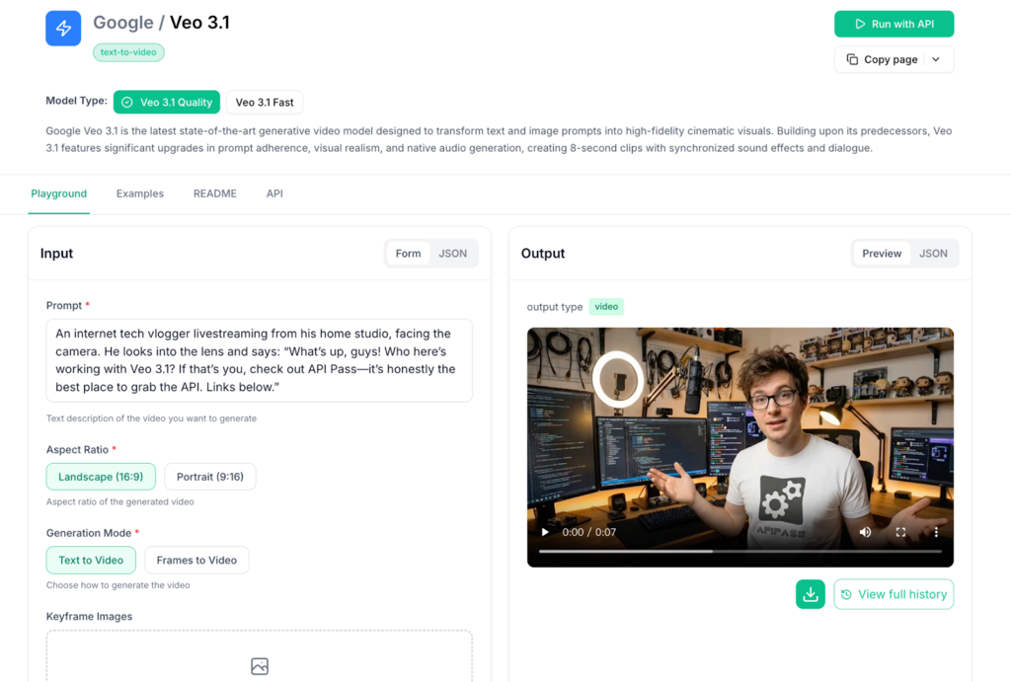
Task: Switch input view to JSON
Action: tap(453, 254)
